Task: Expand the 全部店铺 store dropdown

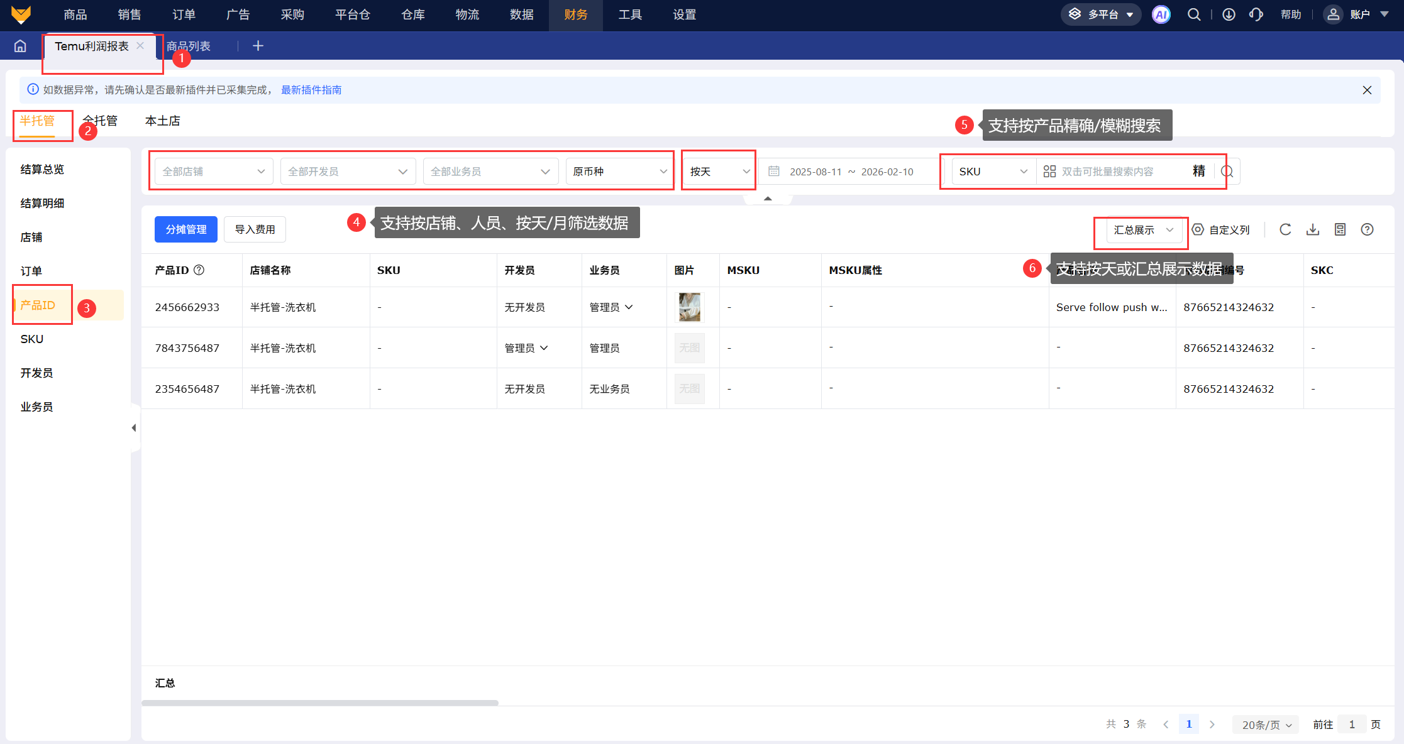Action: point(214,172)
